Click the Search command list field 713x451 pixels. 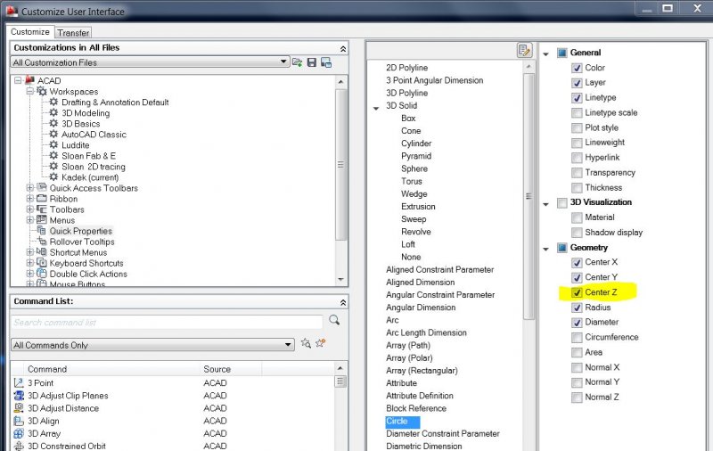167,322
